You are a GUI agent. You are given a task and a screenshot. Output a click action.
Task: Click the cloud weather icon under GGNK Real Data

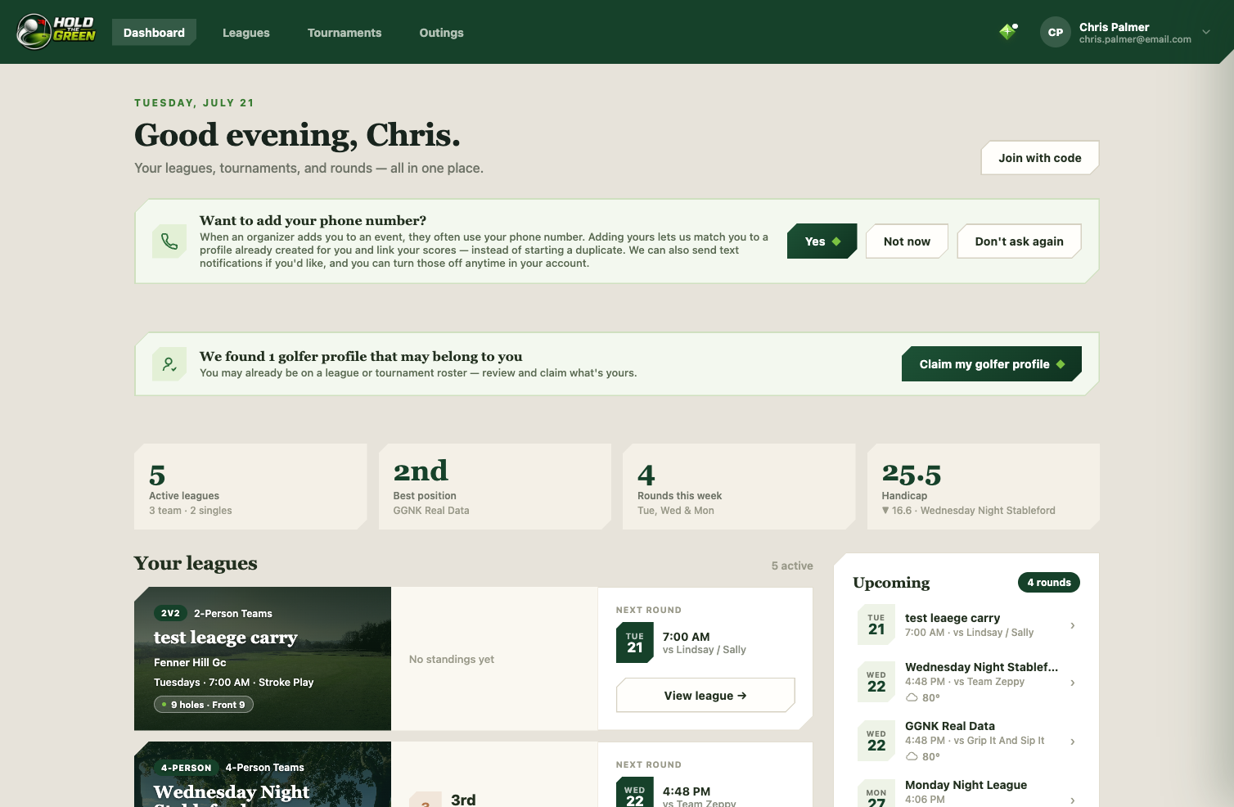(912, 756)
